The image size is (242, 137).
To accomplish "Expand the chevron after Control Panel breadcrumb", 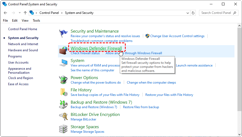I will pyautogui.click(x=62, y=13).
